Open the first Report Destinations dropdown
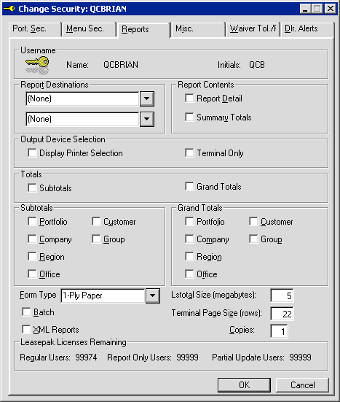Viewport: 340px width, 402px height. [x=147, y=98]
